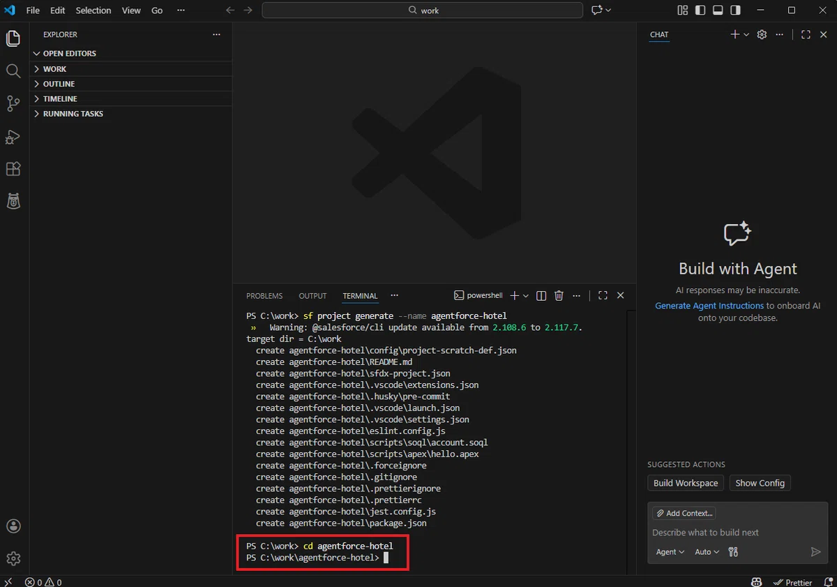Close the terminal panel
This screenshot has width=837, height=587.
[621, 296]
